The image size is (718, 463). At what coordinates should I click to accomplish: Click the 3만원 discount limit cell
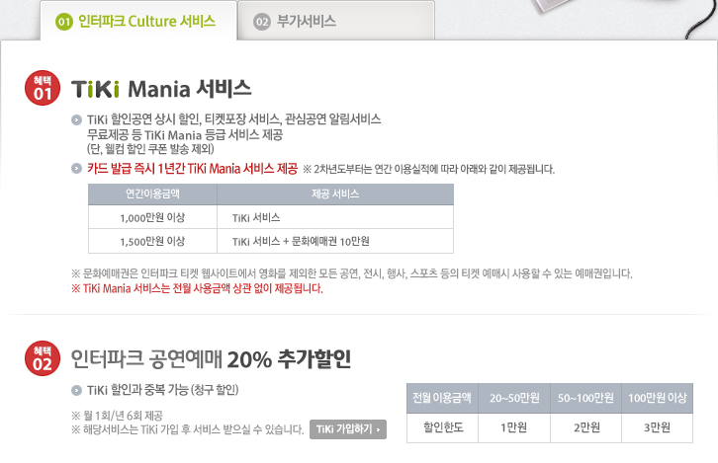657,427
